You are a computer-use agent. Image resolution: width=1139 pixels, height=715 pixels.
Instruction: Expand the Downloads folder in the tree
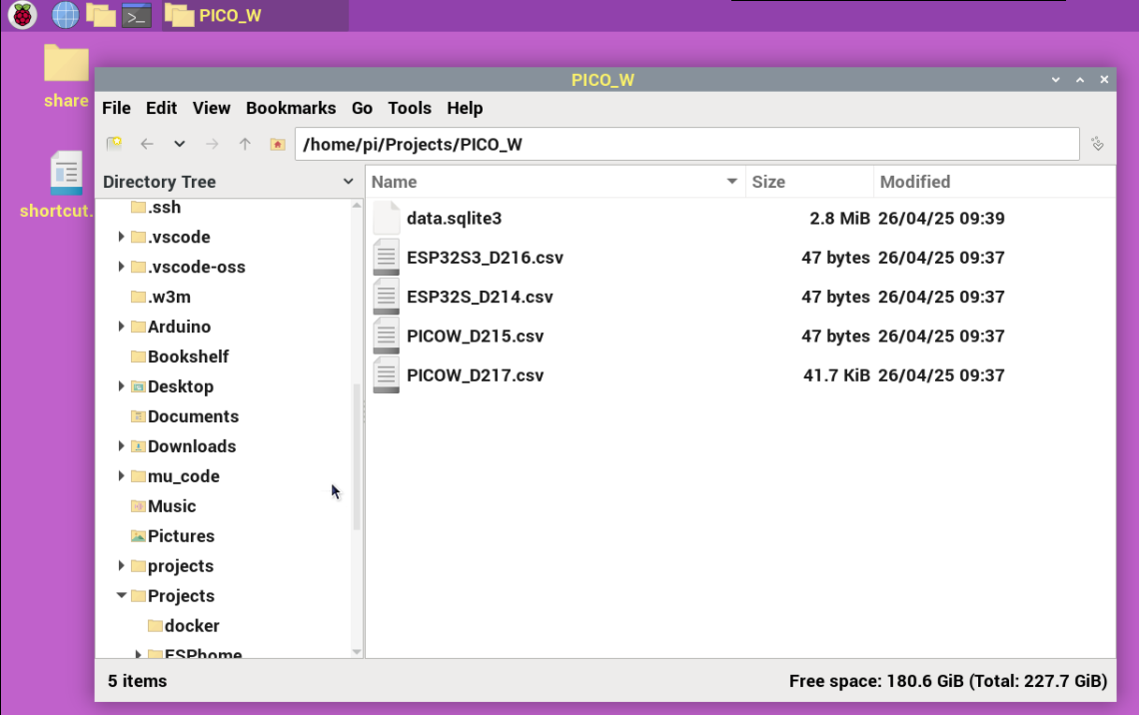[x=121, y=445]
